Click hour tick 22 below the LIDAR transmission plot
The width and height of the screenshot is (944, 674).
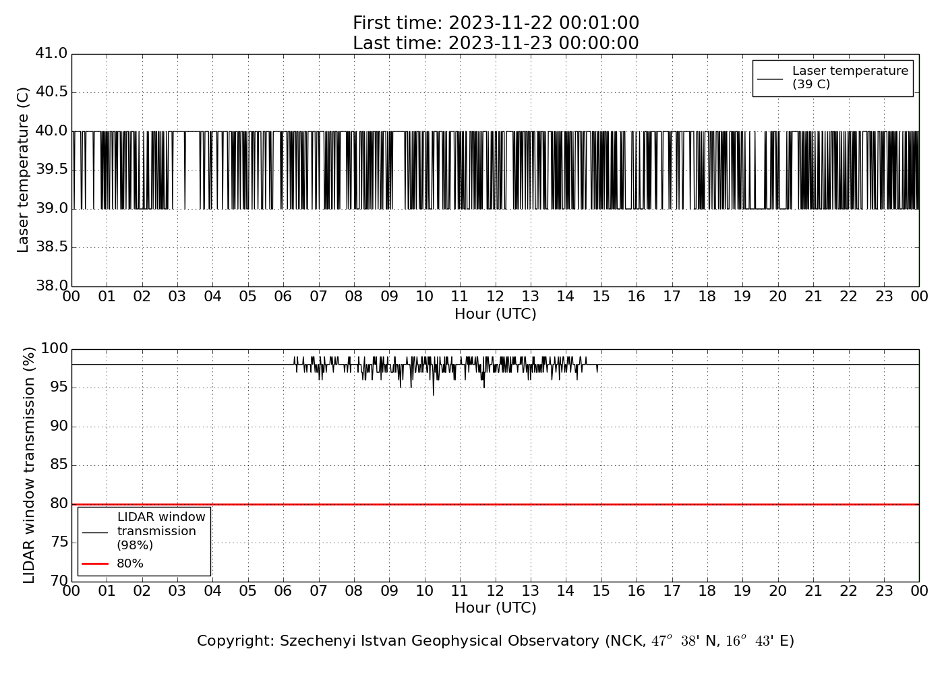click(848, 591)
